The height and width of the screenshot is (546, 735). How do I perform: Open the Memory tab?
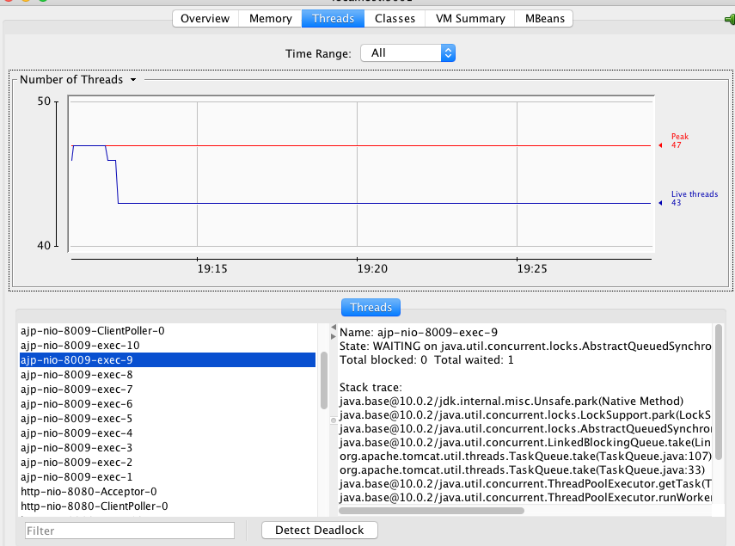tap(270, 18)
